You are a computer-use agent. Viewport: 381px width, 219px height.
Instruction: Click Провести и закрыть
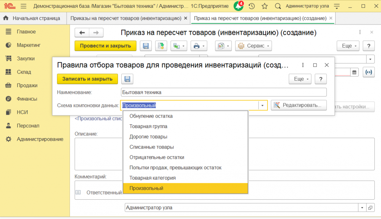click(105, 46)
